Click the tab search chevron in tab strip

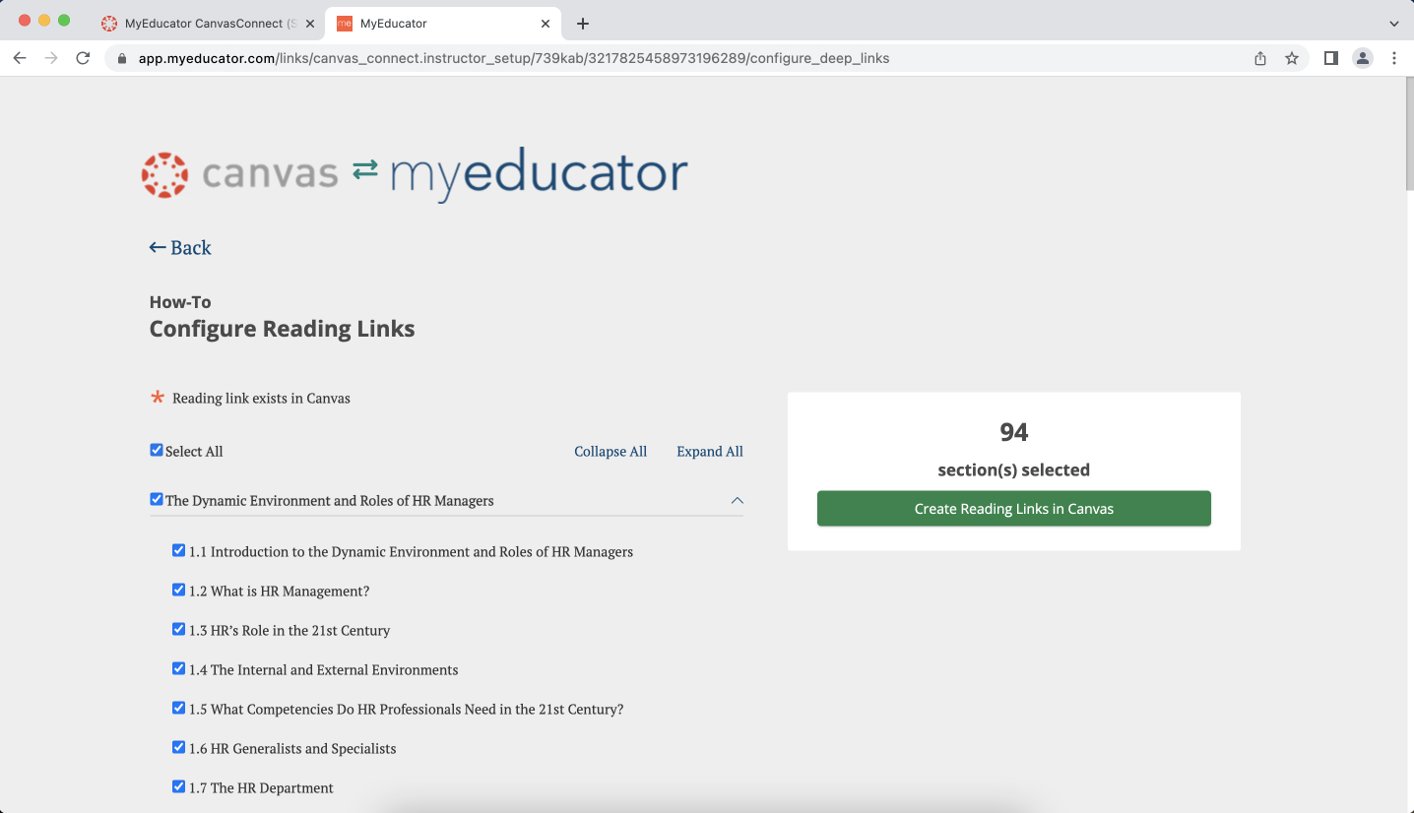pos(1394,23)
